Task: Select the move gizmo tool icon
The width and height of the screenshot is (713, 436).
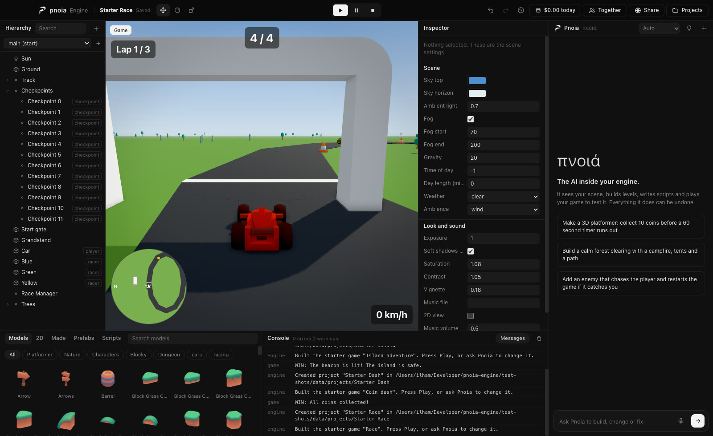Action: pos(163,10)
